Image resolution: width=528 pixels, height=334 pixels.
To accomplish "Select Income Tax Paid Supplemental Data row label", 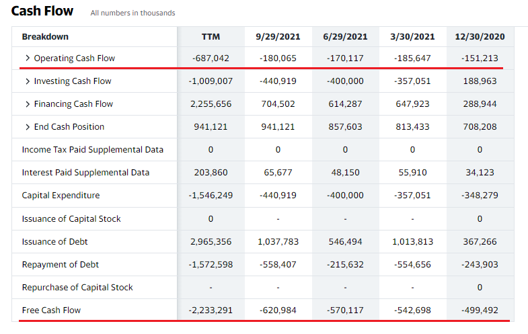I will 93,150.
